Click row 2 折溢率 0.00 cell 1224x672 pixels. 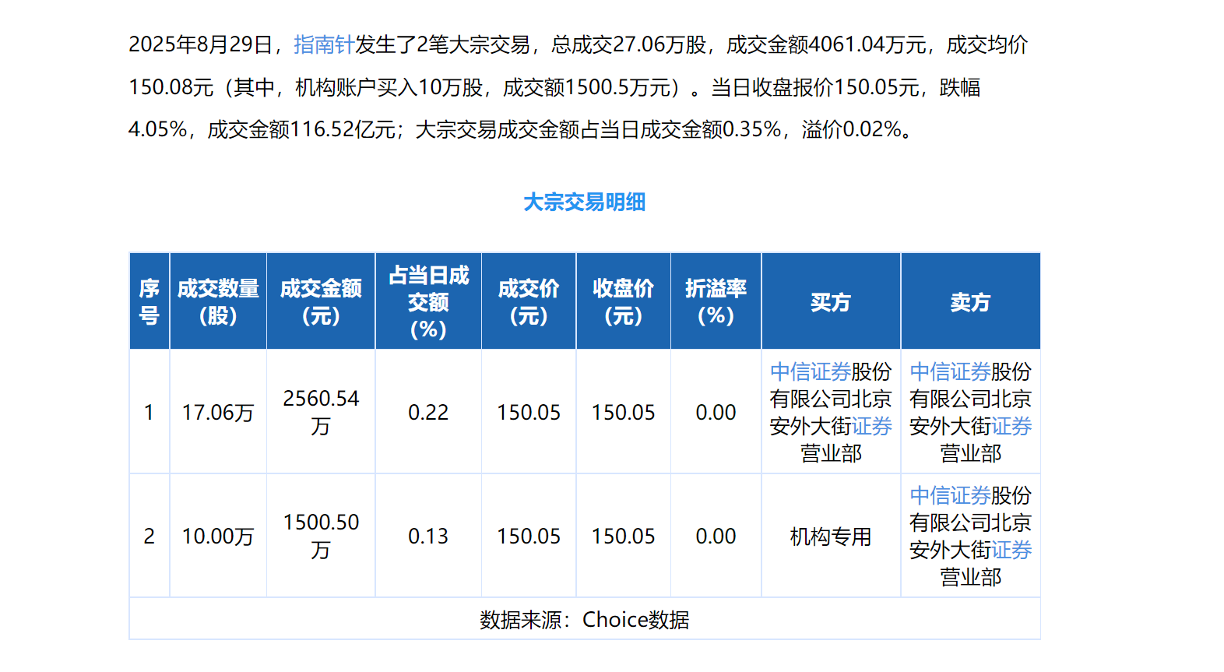(x=716, y=536)
